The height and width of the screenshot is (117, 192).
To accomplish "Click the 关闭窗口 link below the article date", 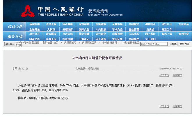I will (x=177, y=75).
